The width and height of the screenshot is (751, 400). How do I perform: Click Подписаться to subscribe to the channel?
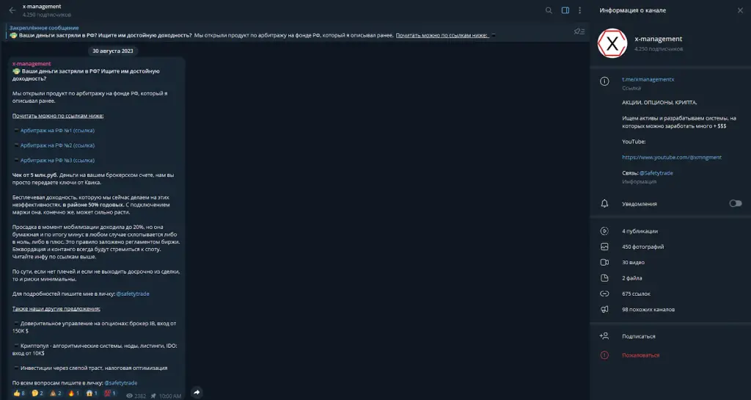[639, 336]
